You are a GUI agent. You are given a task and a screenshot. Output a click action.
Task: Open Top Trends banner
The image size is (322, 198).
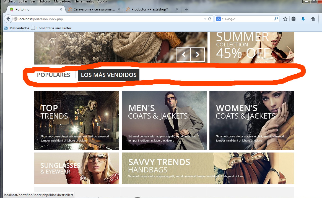pyautogui.click(x=77, y=120)
